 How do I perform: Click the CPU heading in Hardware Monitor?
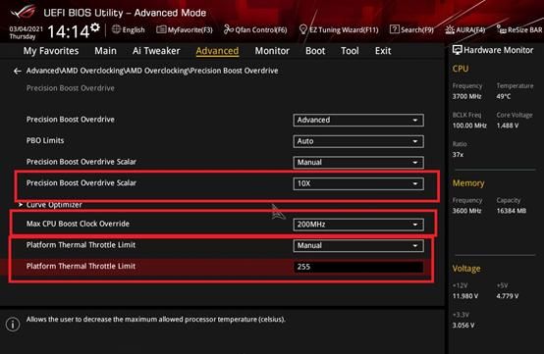pyautogui.click(x=460, y=69)
